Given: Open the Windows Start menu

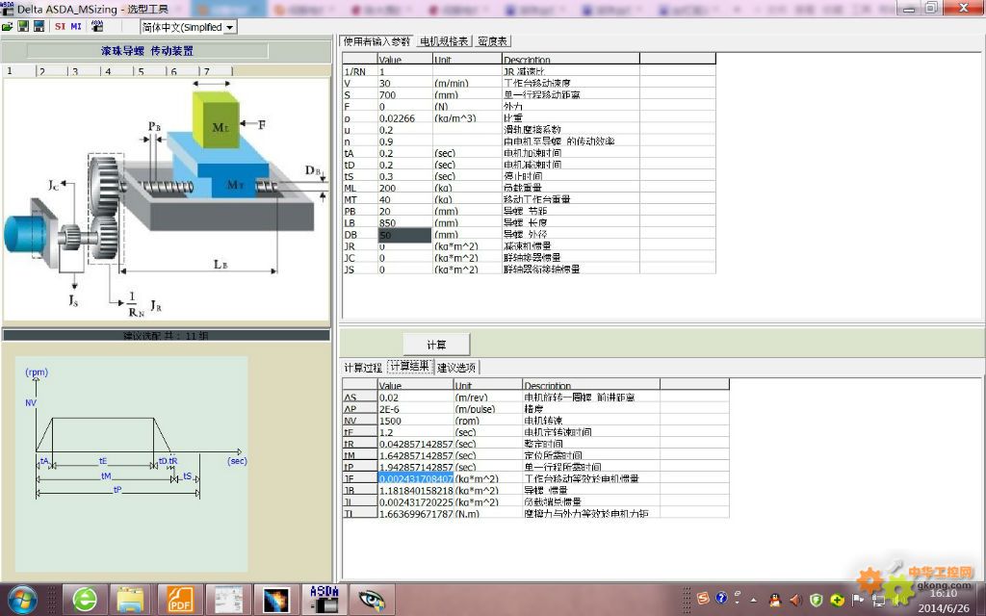Looking at the screenshot, I should pyautogui.click(x=23, y=599).
